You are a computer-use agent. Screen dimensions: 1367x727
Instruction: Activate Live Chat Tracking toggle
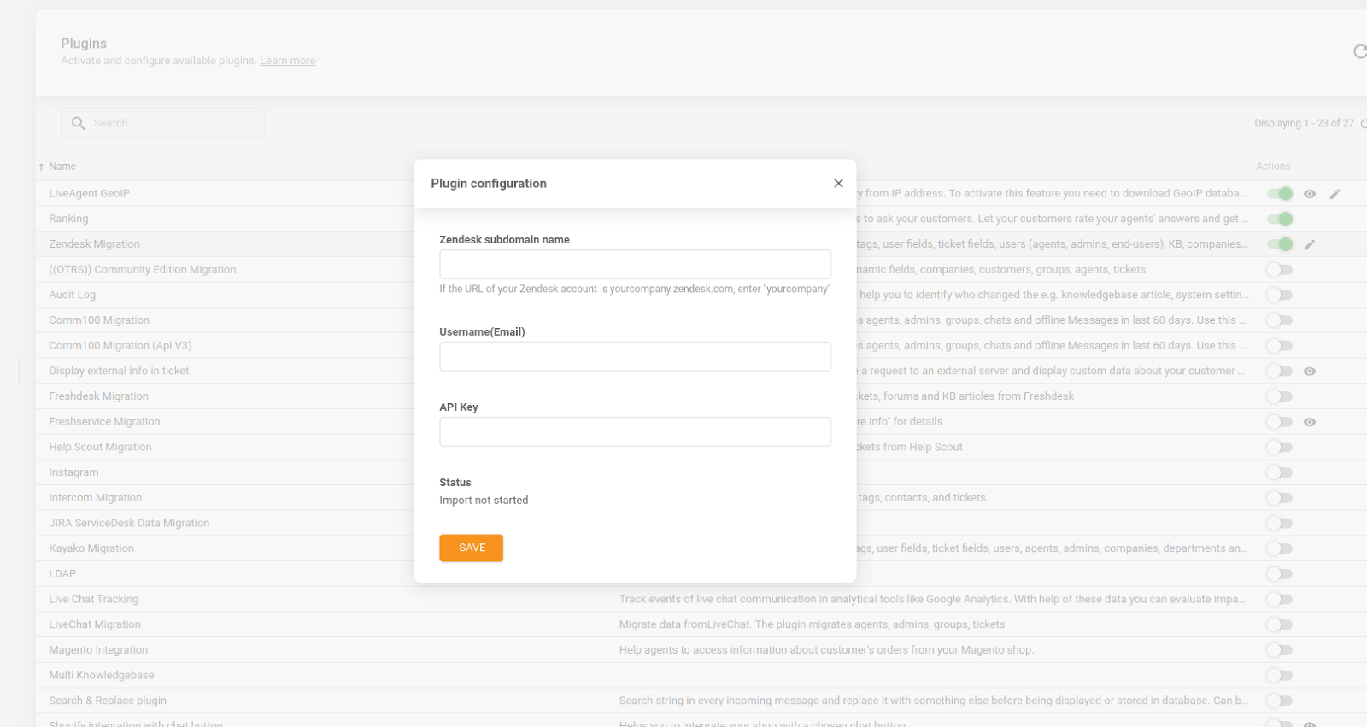1280,600
